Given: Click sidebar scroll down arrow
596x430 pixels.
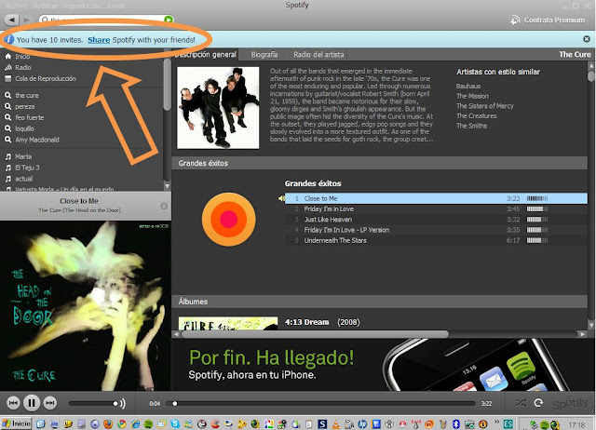Looking at the screenshot, I should pos(167,186).
